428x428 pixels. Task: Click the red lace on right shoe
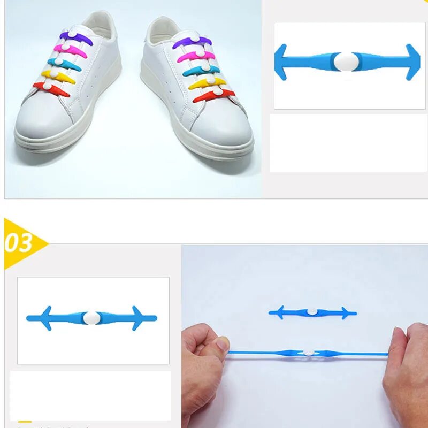pyautogui.click(x=213, y=96)
